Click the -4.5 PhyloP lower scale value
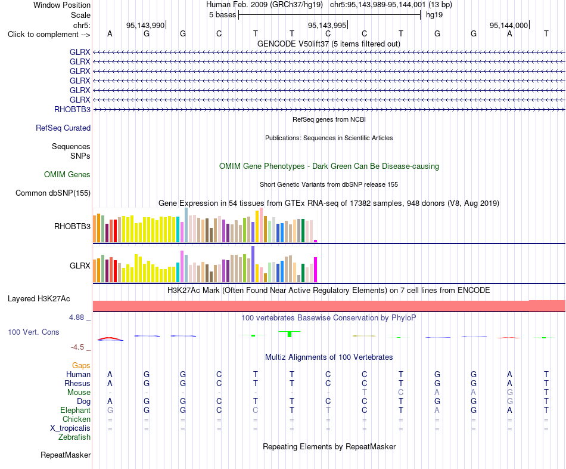566x469 pixels. (77, 347)
